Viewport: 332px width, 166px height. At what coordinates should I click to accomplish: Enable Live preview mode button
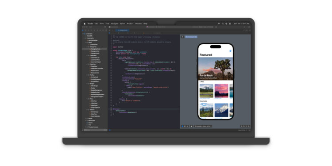click(182, 126)
